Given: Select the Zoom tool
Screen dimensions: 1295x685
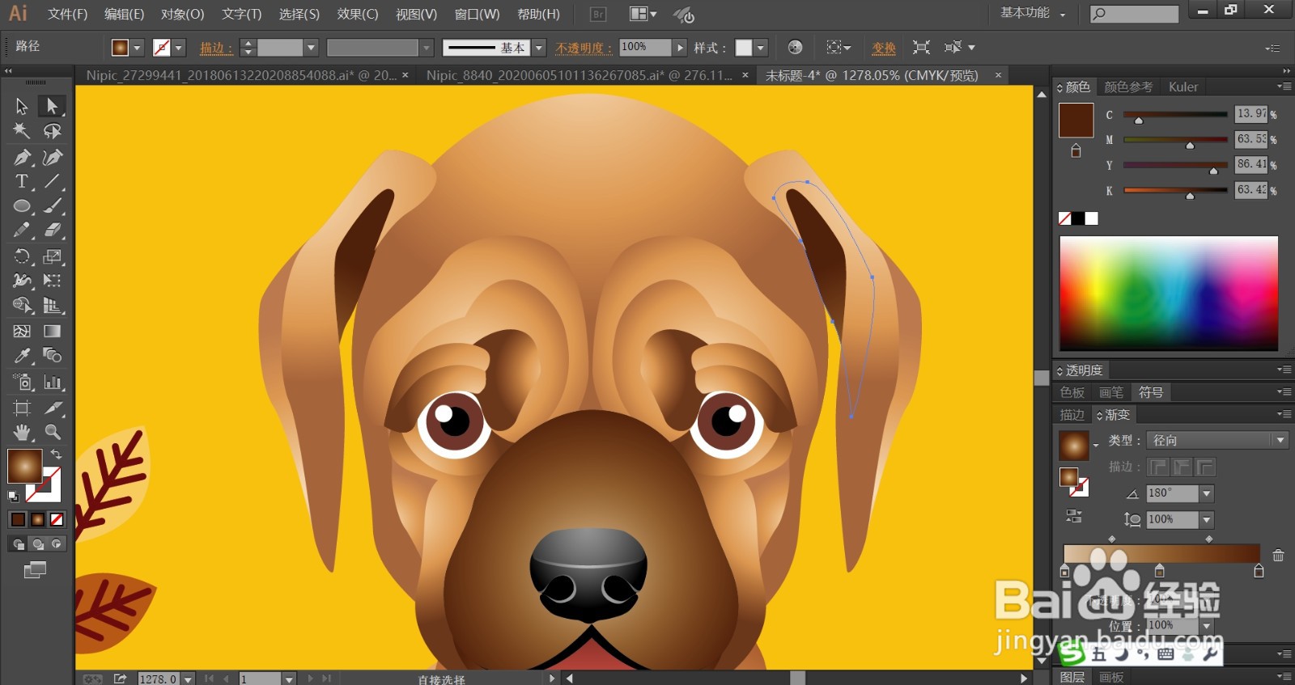Looking at the screenshot, I should (x=53, y=432).
